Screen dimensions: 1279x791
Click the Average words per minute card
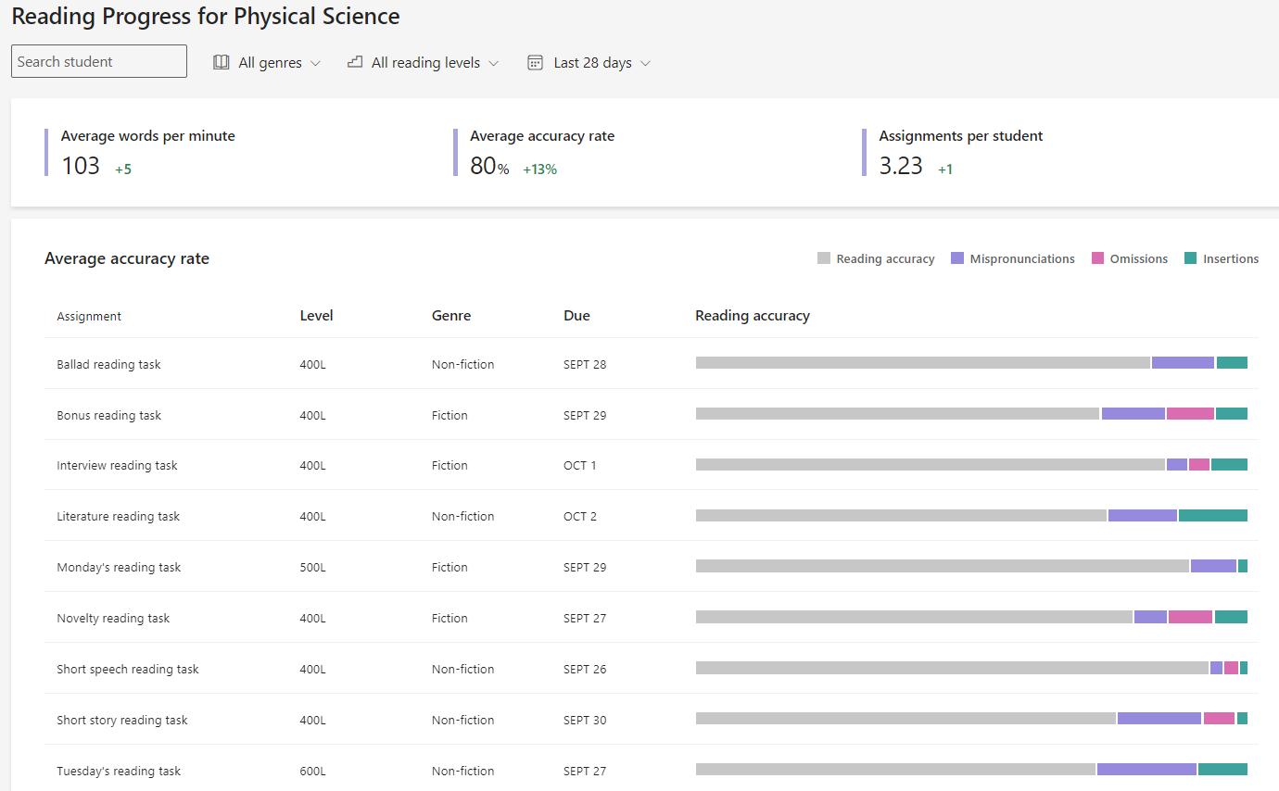[x=148, y=152]
